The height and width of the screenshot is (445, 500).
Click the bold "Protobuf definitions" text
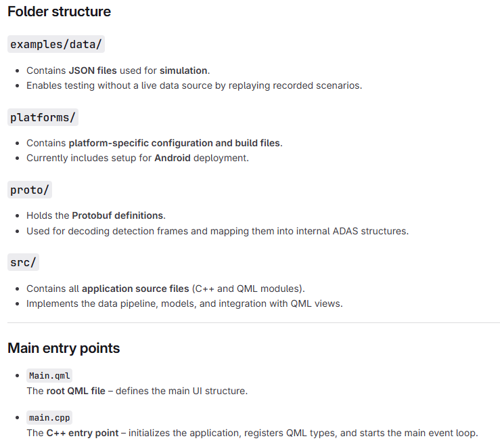(x=118, y=215)
